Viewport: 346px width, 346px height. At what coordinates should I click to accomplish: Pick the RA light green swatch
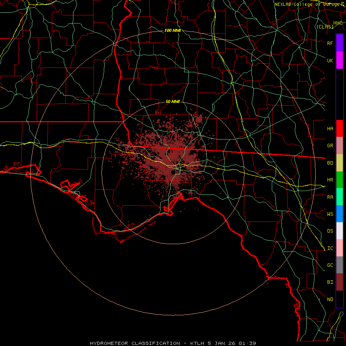coord(339,197)
